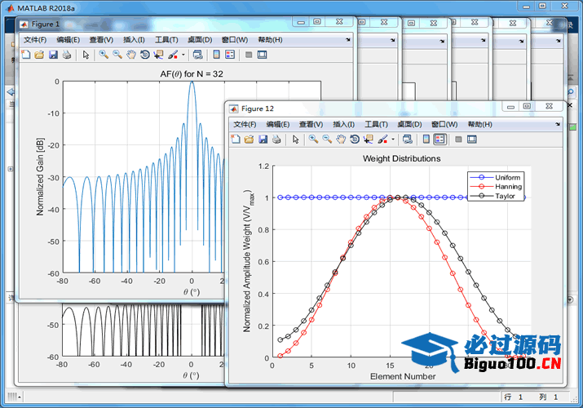The image size is (583, 408).
Task: Click Zoom In tool in Figure 12 toolbar
Action: (x=313, y=140)
